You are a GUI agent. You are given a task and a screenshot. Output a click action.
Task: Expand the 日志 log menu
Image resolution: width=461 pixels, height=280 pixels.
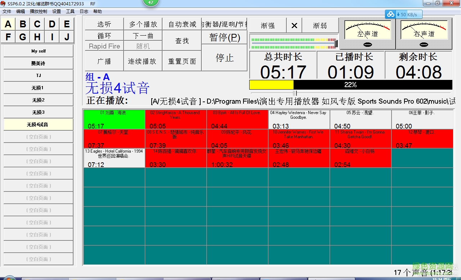[84, 11]
